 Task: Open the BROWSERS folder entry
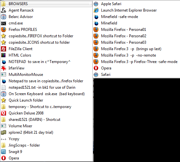(47, 4)
